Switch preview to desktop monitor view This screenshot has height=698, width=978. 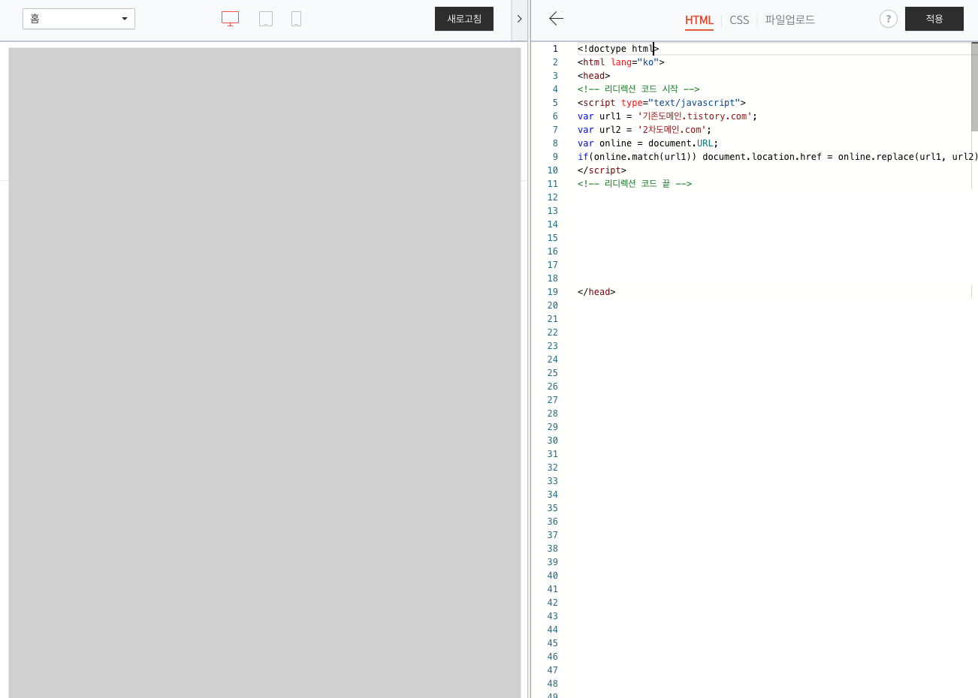click(230, 19)
